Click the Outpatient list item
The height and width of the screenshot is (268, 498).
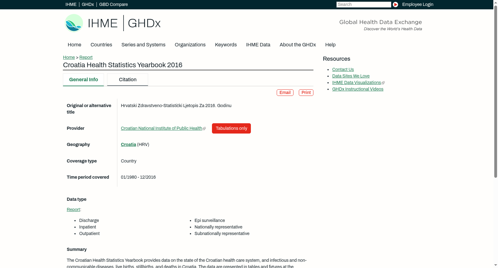point(89,233)
